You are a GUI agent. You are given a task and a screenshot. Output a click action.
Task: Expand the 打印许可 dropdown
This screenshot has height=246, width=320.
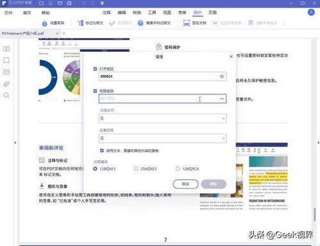(162, 118)
